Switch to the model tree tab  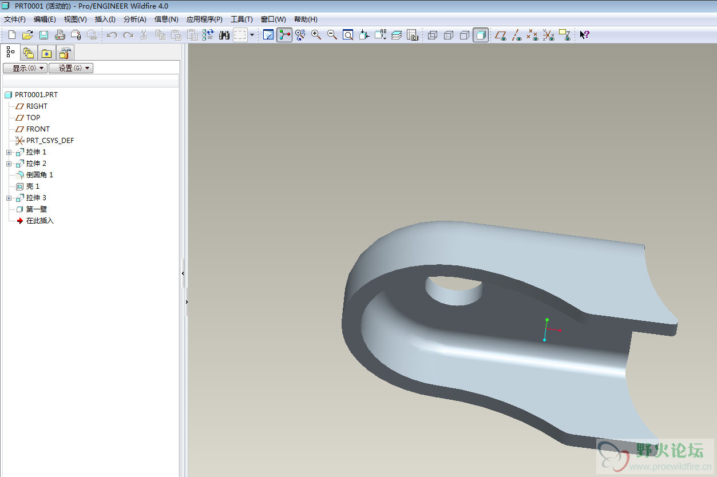pyautogui.click(x=10, y=53)
